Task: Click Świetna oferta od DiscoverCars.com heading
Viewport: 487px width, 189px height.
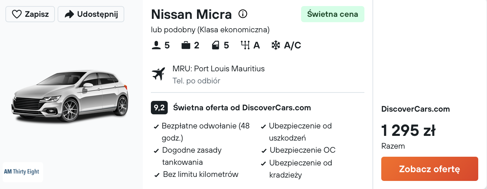Action: click(x=242, y=108)
